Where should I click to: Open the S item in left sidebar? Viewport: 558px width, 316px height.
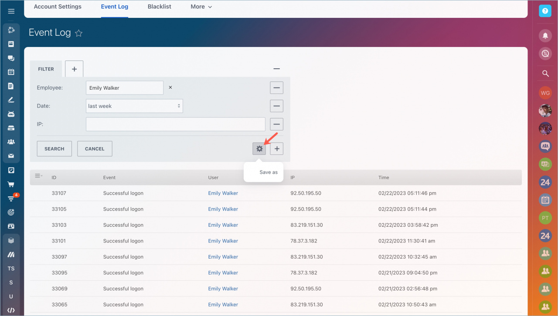tap(11, 282)
